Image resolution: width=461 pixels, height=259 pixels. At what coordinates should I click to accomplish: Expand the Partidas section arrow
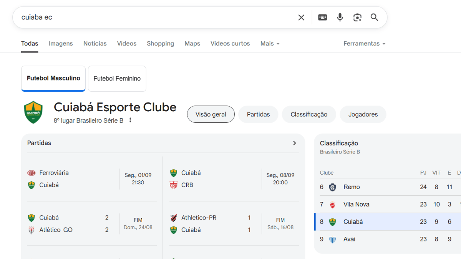point(295,143)
